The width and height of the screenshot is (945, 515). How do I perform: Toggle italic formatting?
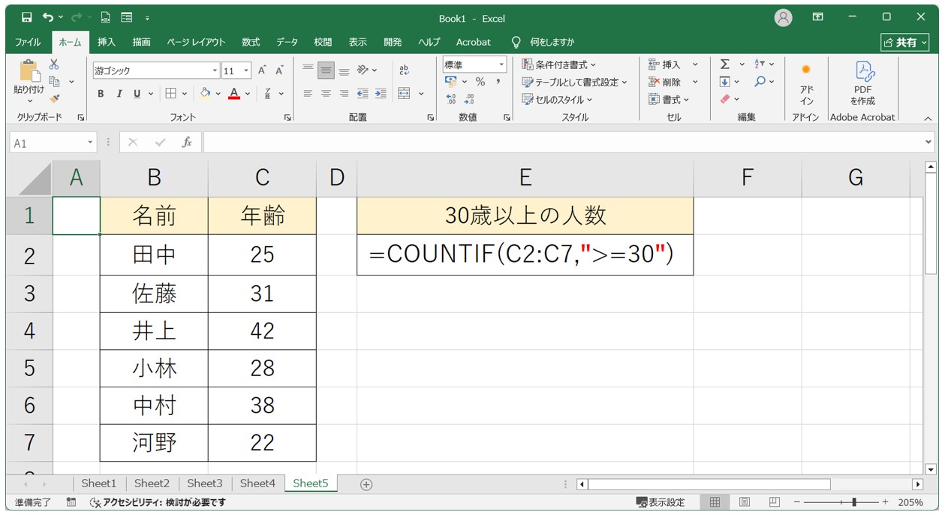pos(119,94)
